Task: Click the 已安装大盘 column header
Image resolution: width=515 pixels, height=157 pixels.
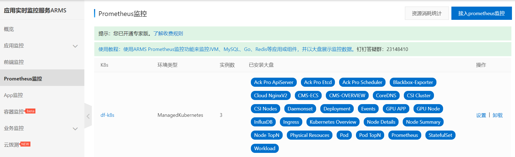Action: point(261,65)
